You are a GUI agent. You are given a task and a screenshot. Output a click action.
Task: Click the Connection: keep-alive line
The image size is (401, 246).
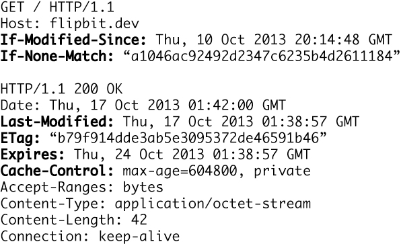(x=90, y=237)
